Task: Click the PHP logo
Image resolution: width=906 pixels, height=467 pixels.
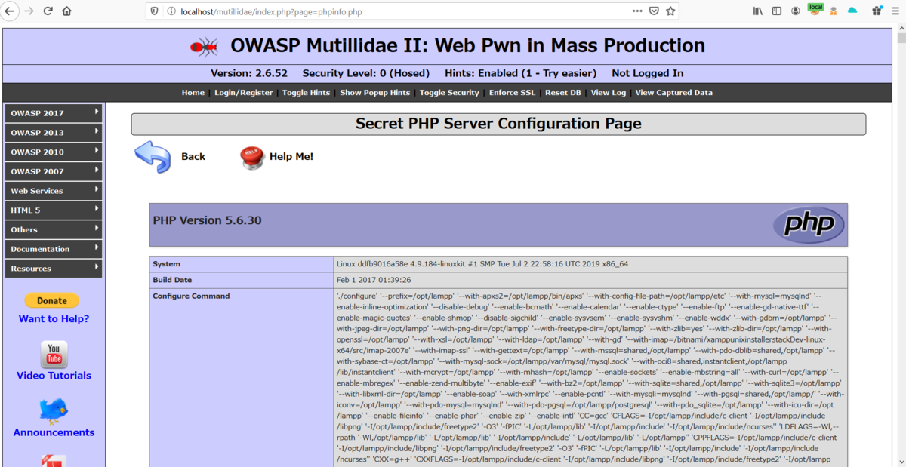Action: point(809,224)
